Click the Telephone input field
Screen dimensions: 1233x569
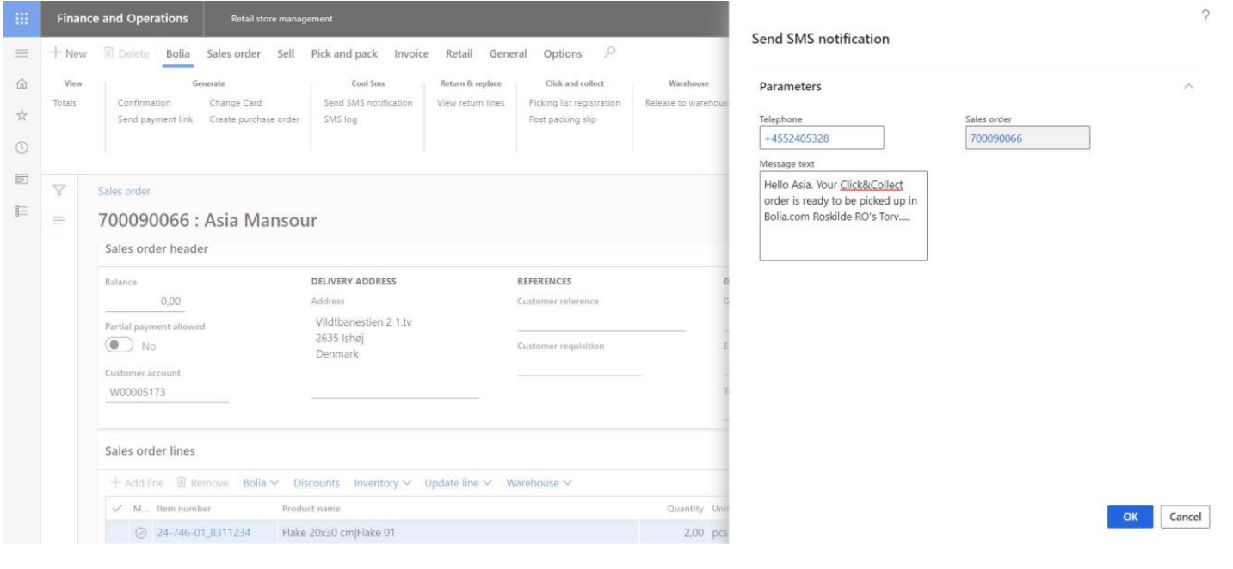(x=822, y=138)
